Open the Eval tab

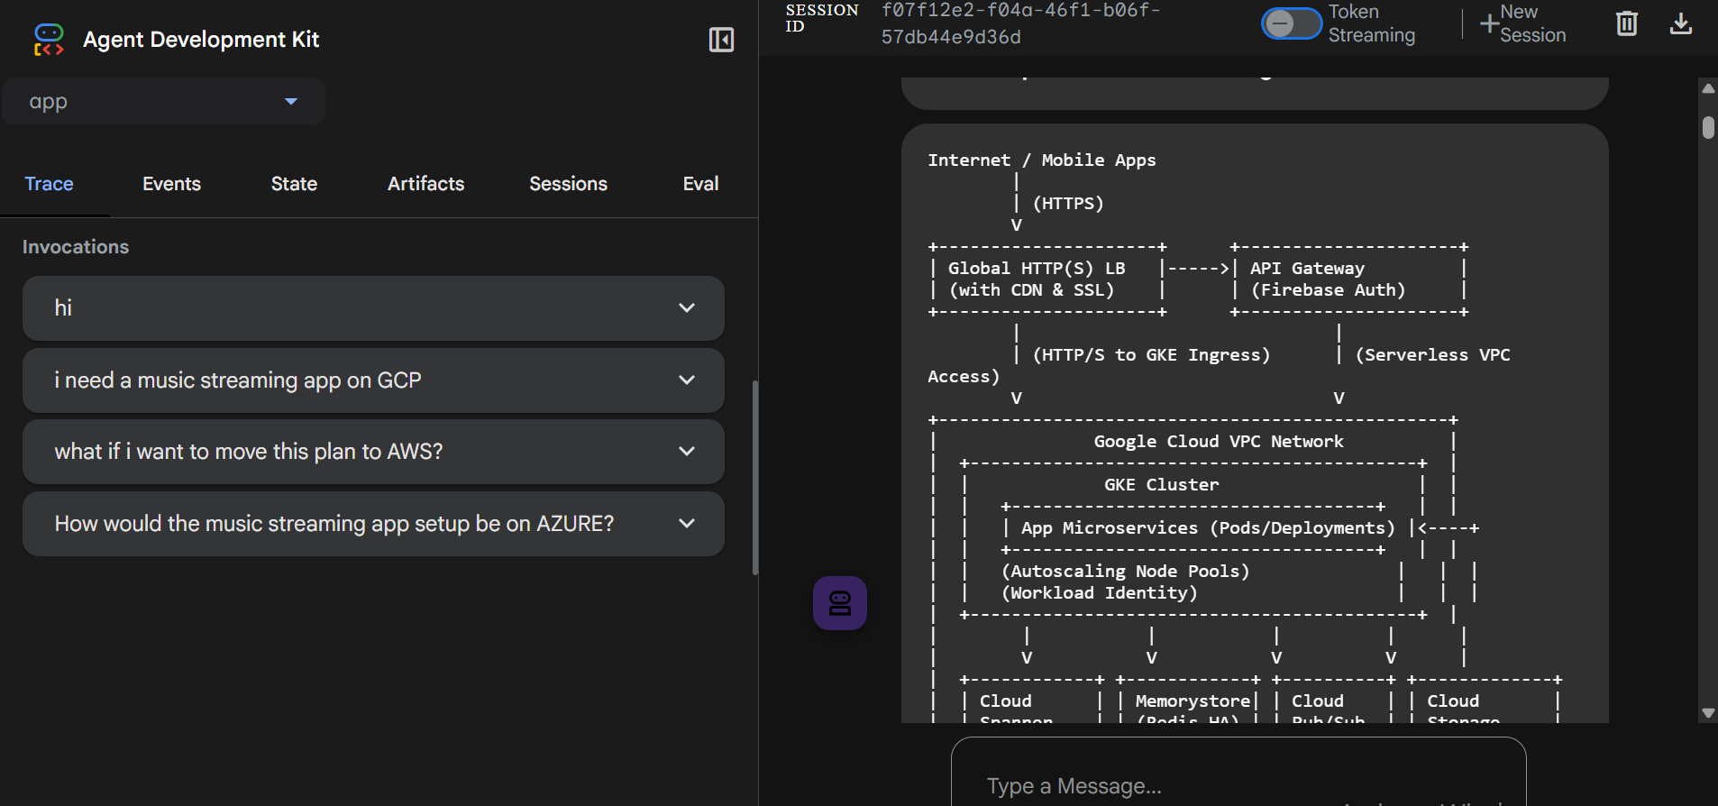[x=700, y=184]
